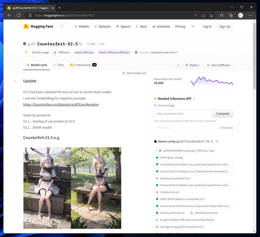The width and height of the screenshot is (260, 237).
Task: Click the scrollbar down arrow
Action: coord(254,231)
